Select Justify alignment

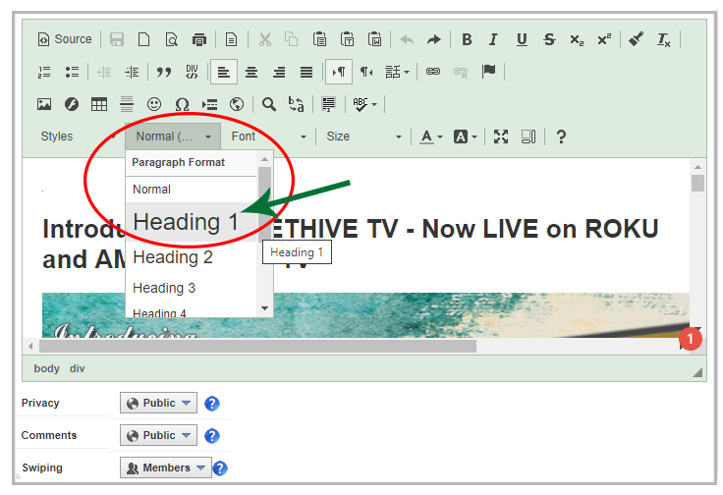coord(306,72)
